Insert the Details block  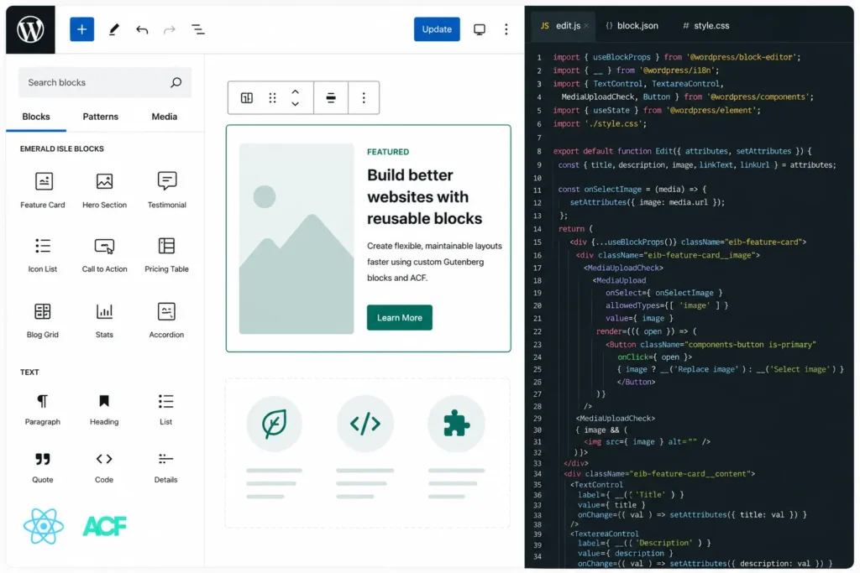click(165, 467)
